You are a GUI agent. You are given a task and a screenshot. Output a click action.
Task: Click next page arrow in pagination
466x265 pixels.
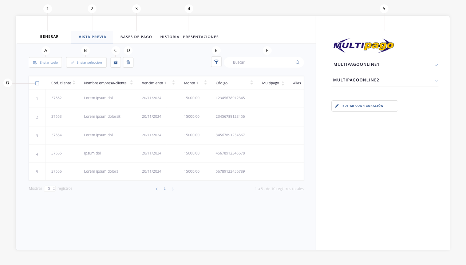(173, 189)
